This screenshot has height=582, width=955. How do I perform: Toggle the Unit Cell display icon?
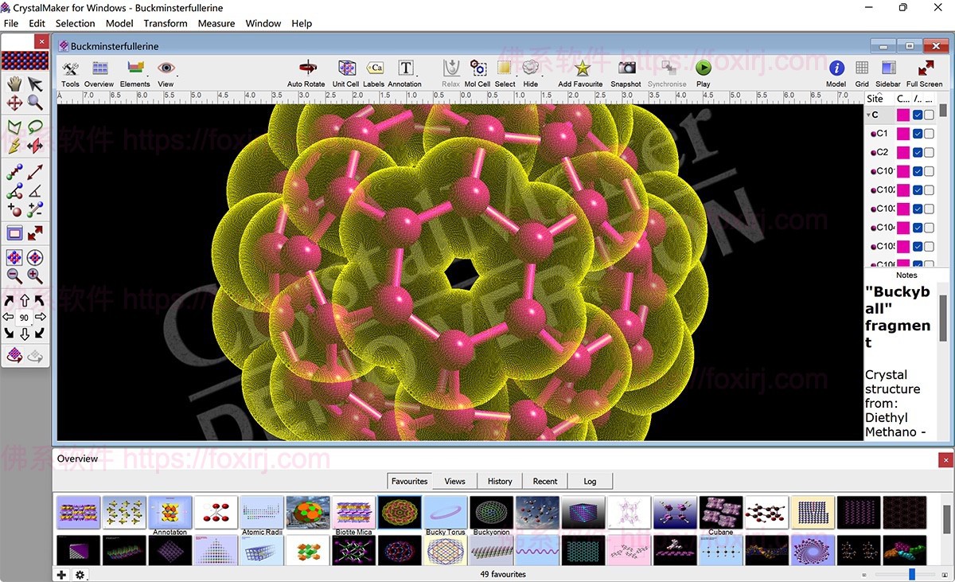[x=346, y=69]
